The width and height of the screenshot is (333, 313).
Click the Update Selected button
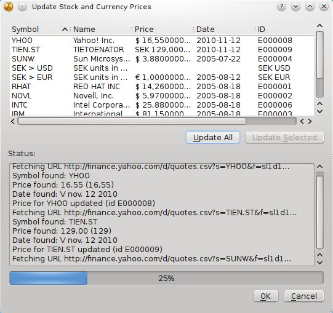[284, 138]
